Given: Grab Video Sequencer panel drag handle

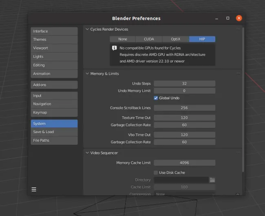Looking at the screenshot, I should pos(238,153).
